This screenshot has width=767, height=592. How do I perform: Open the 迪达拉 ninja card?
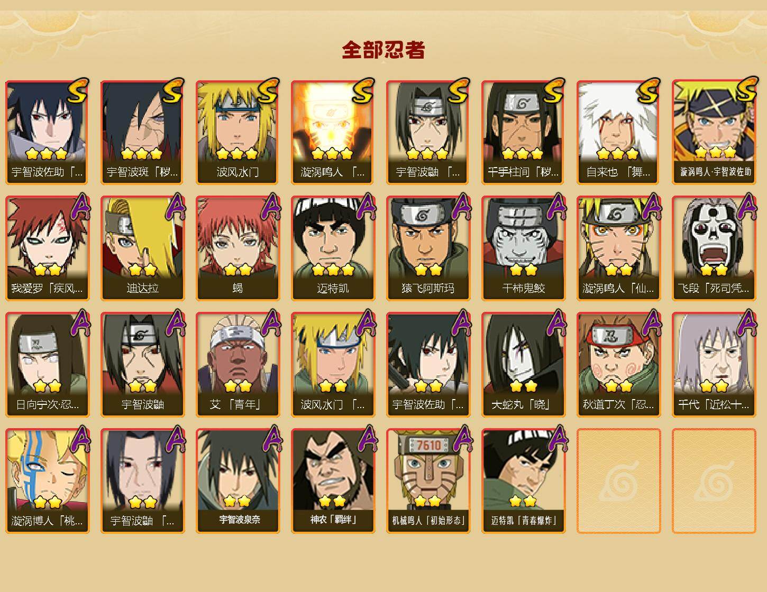point(142,248)
